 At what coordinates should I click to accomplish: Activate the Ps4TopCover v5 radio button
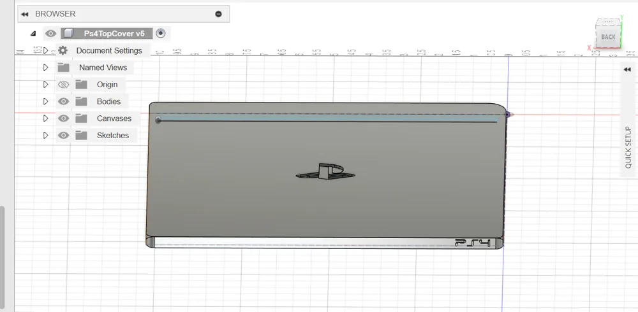tap(161, 33)
